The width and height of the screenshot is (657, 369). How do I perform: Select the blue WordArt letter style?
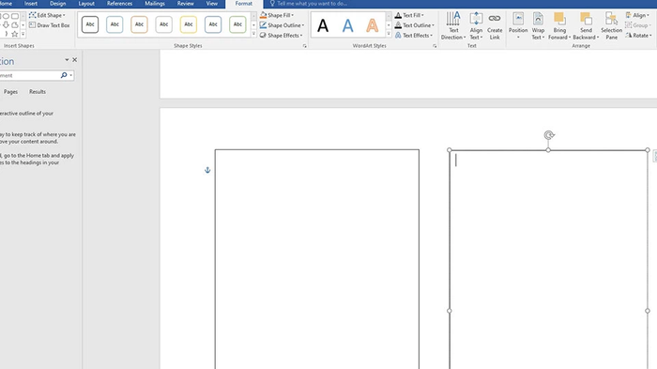(x=347, y=25)
